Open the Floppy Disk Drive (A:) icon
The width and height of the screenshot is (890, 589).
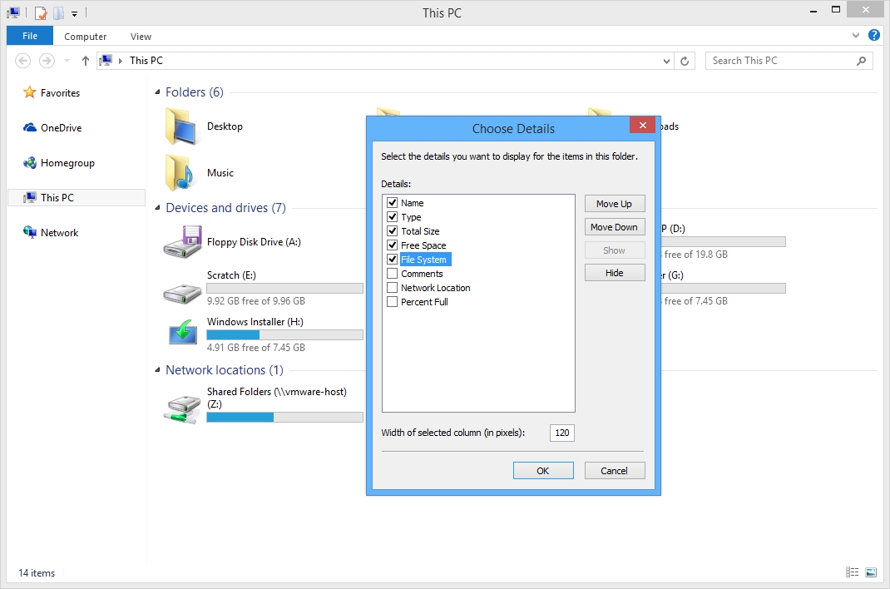(x=183, y=242)
